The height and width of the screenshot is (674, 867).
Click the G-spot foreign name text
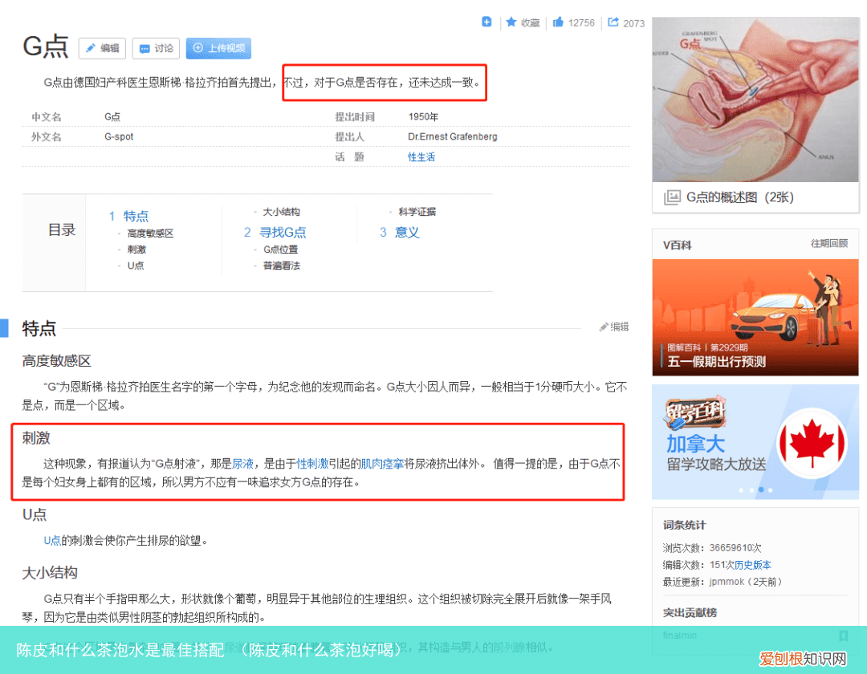coord(119,136)
